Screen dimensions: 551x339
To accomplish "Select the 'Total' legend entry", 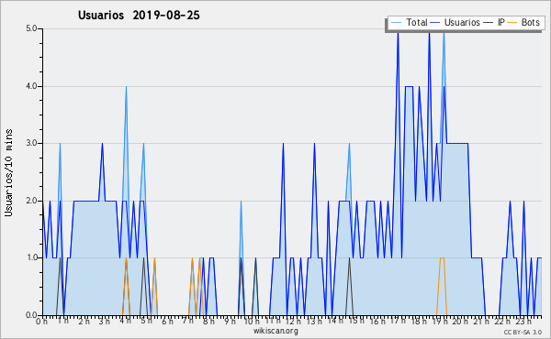I will coord(417,22).
